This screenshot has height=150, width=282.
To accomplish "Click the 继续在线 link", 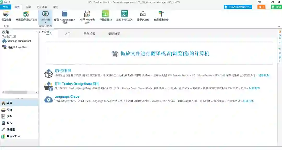I will point(248,101).
